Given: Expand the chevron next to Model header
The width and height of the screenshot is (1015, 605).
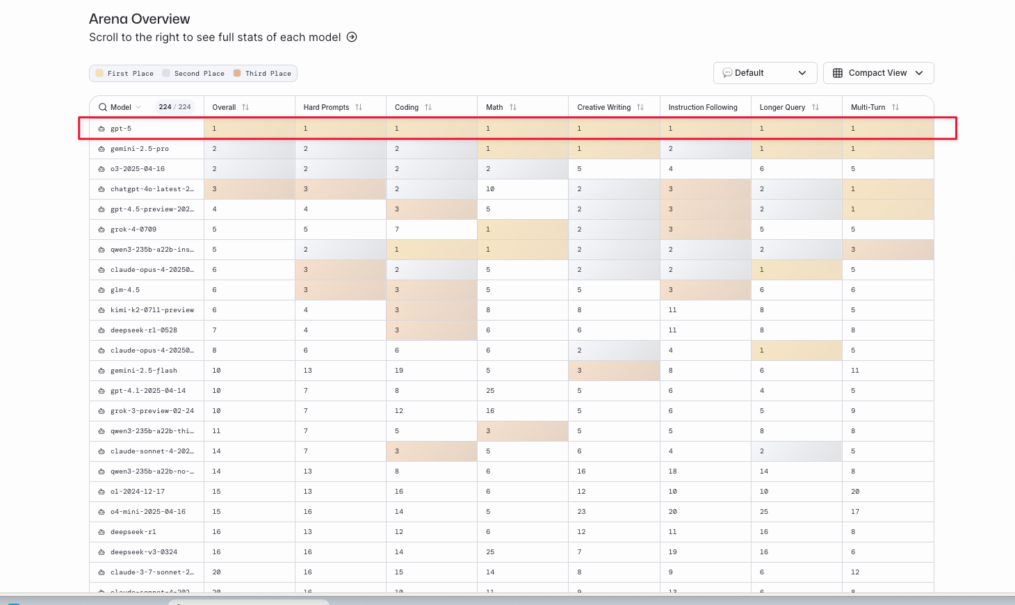Looking at the screenshot, I should point(138,107).
